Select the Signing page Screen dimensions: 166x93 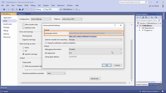[x=6, y=34]
